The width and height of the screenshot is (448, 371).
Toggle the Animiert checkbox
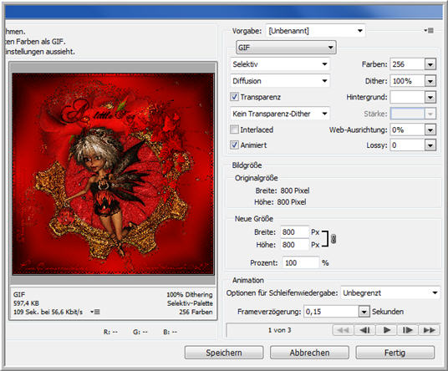(234, 145)
